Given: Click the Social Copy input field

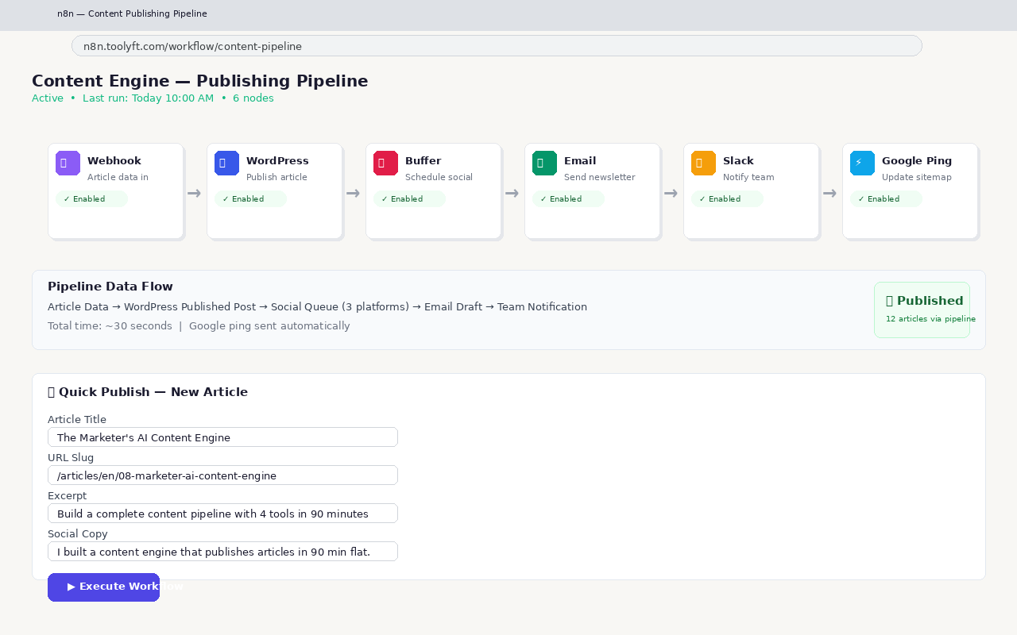Looking at the screenshot, I should [222, 552].
